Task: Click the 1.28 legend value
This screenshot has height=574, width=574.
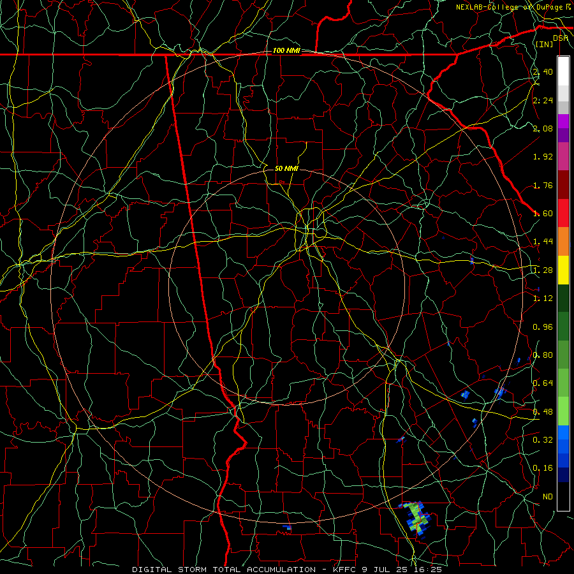Action: coord(543,270)
